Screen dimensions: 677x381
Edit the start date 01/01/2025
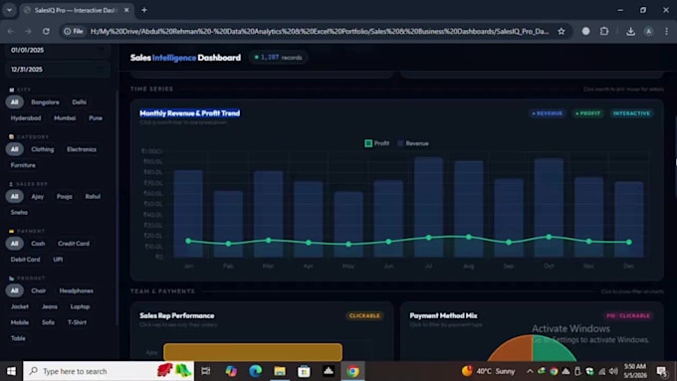(x=58, y=50)
